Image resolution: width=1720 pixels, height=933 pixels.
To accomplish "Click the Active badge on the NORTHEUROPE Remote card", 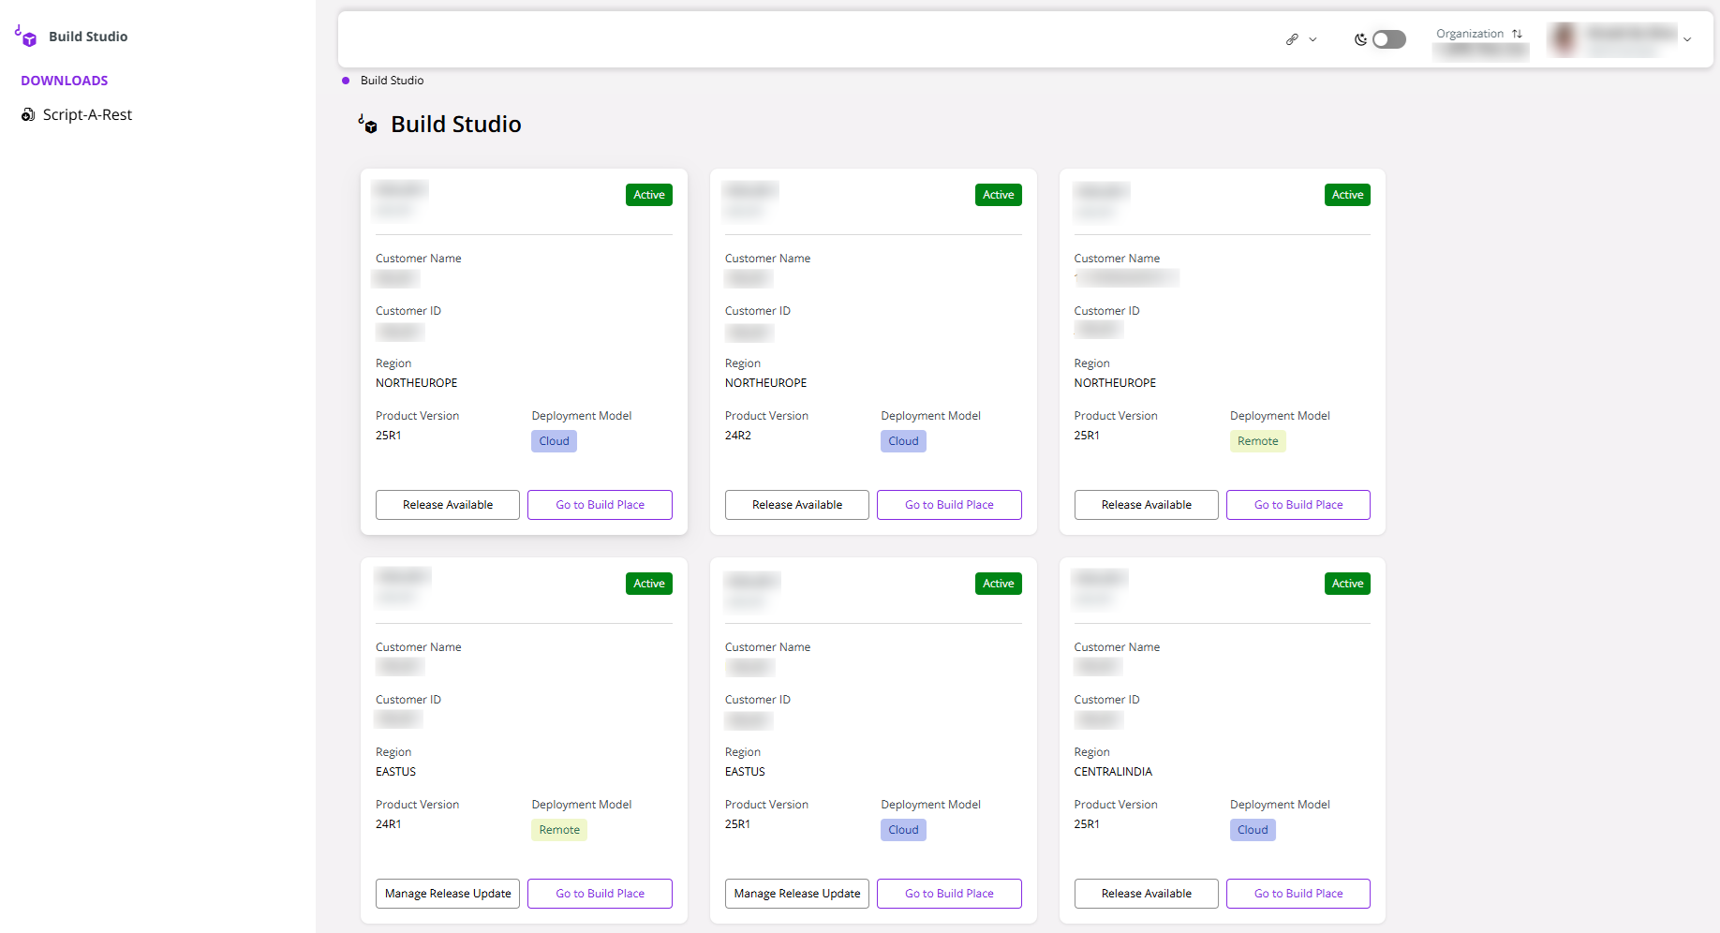I will [x=1348, y=195].
